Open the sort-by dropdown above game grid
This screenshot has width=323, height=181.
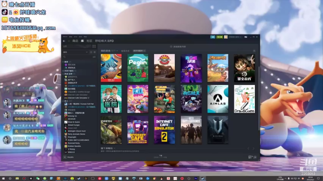point(139,51)
